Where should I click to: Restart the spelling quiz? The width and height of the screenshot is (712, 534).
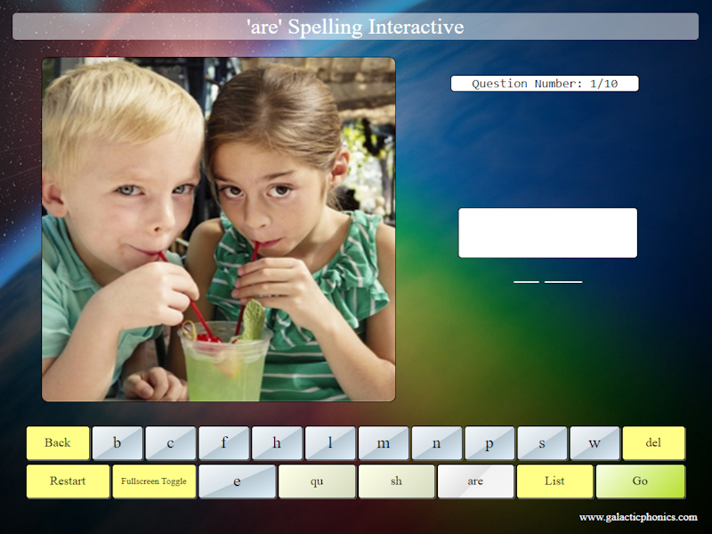[x=68, y=481]
